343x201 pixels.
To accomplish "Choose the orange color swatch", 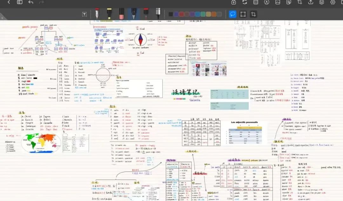I will click(x=214, y=14).
